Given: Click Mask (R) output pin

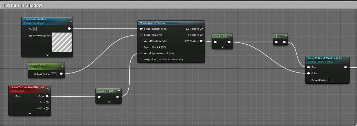Looking at the screenshot, I should (229, 42).
